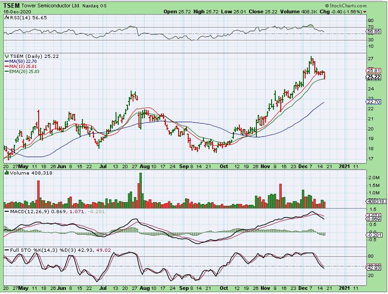The height and width of the screenshot is (294, 388).
Task: Click the 1.5M volume axis label
Action: 374,186
